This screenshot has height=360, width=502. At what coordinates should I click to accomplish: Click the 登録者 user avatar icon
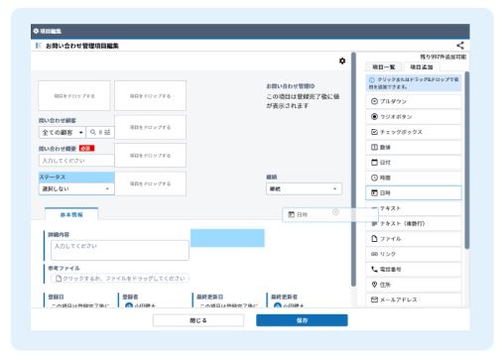[129, 305]
